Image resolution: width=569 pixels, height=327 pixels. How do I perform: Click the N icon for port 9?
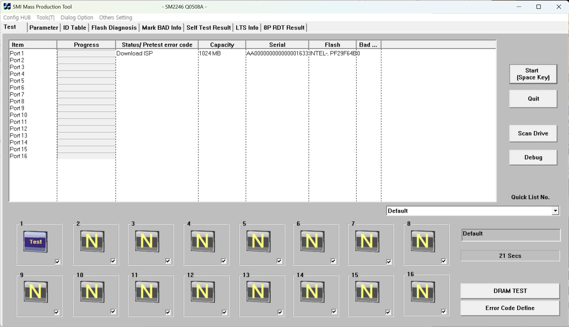(35, 292)
